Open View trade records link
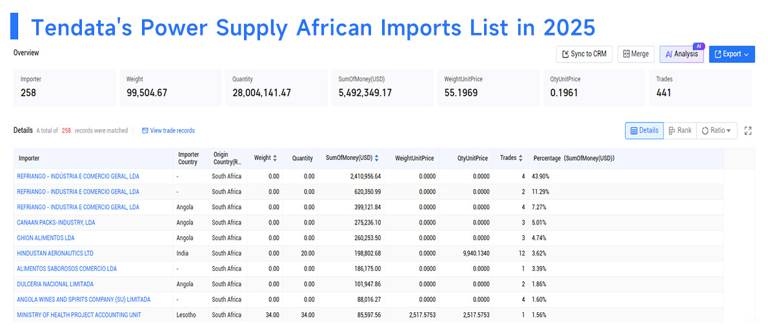The image size is (768, 329). click(x=168, y=131)
